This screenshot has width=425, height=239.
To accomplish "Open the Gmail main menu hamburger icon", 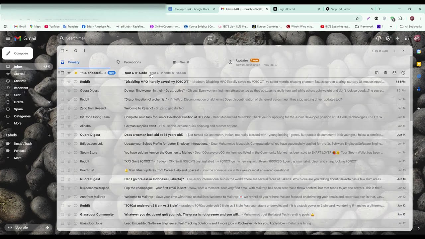I will coord(8,38).
